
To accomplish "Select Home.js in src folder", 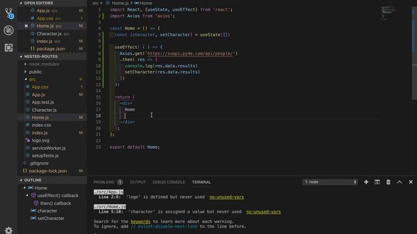I will (x=52, y=118).
